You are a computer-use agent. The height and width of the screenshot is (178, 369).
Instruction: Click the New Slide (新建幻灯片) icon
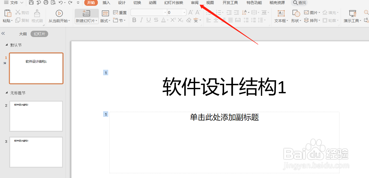[86, 13]
